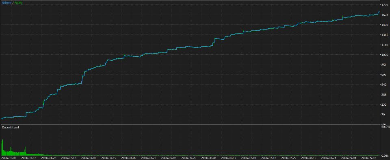Click the 2026.03.19 date label
The image size is (390, 160).
[x=109, y=158]
